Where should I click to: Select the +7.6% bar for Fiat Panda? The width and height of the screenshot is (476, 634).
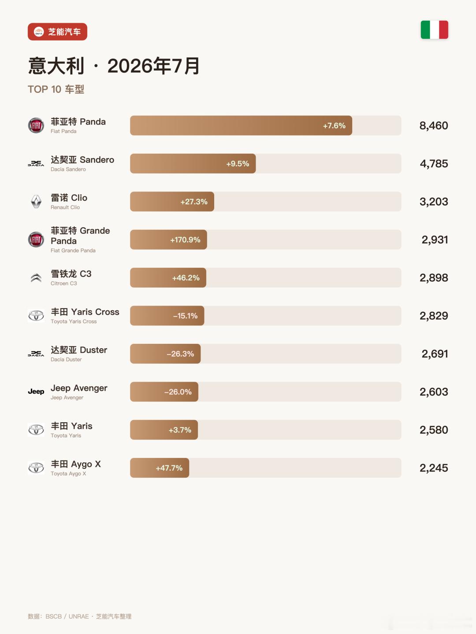(241, 125)
